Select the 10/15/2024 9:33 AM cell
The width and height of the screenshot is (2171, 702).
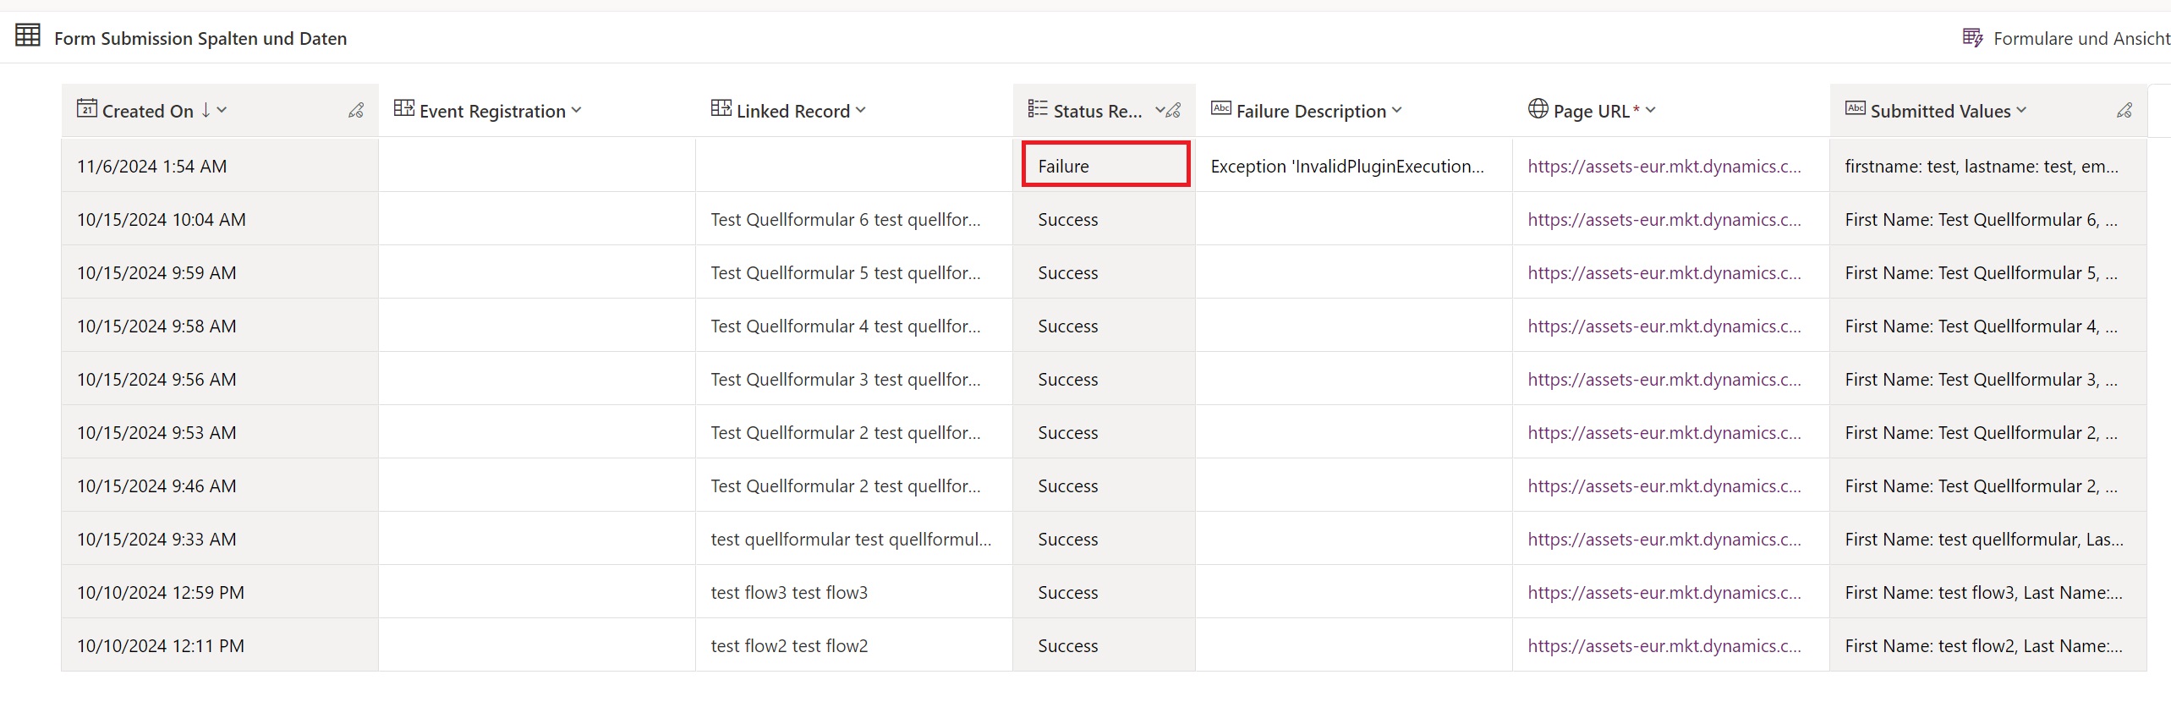point(220,539)
